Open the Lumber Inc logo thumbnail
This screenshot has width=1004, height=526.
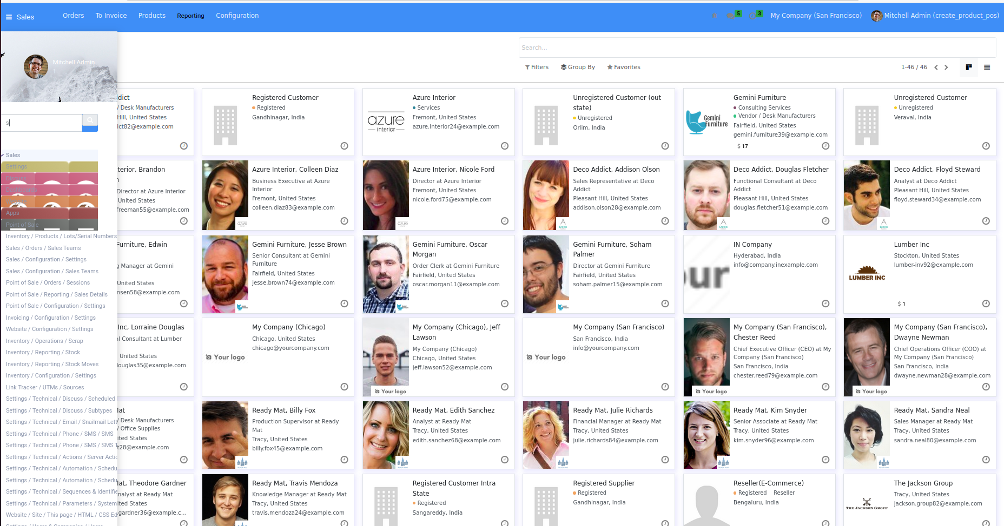pos(867,274)
